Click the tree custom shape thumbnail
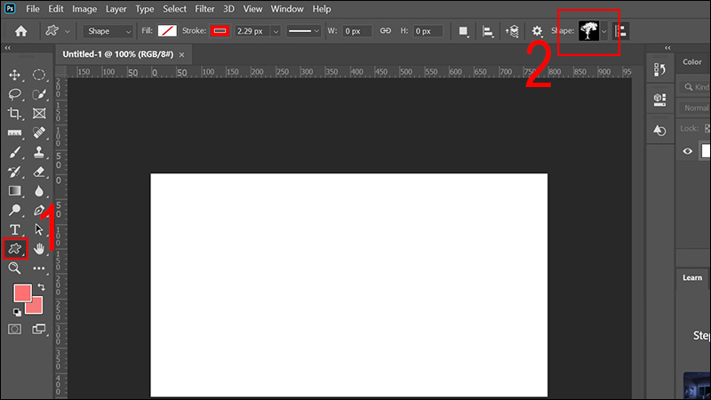 (588, 31)
